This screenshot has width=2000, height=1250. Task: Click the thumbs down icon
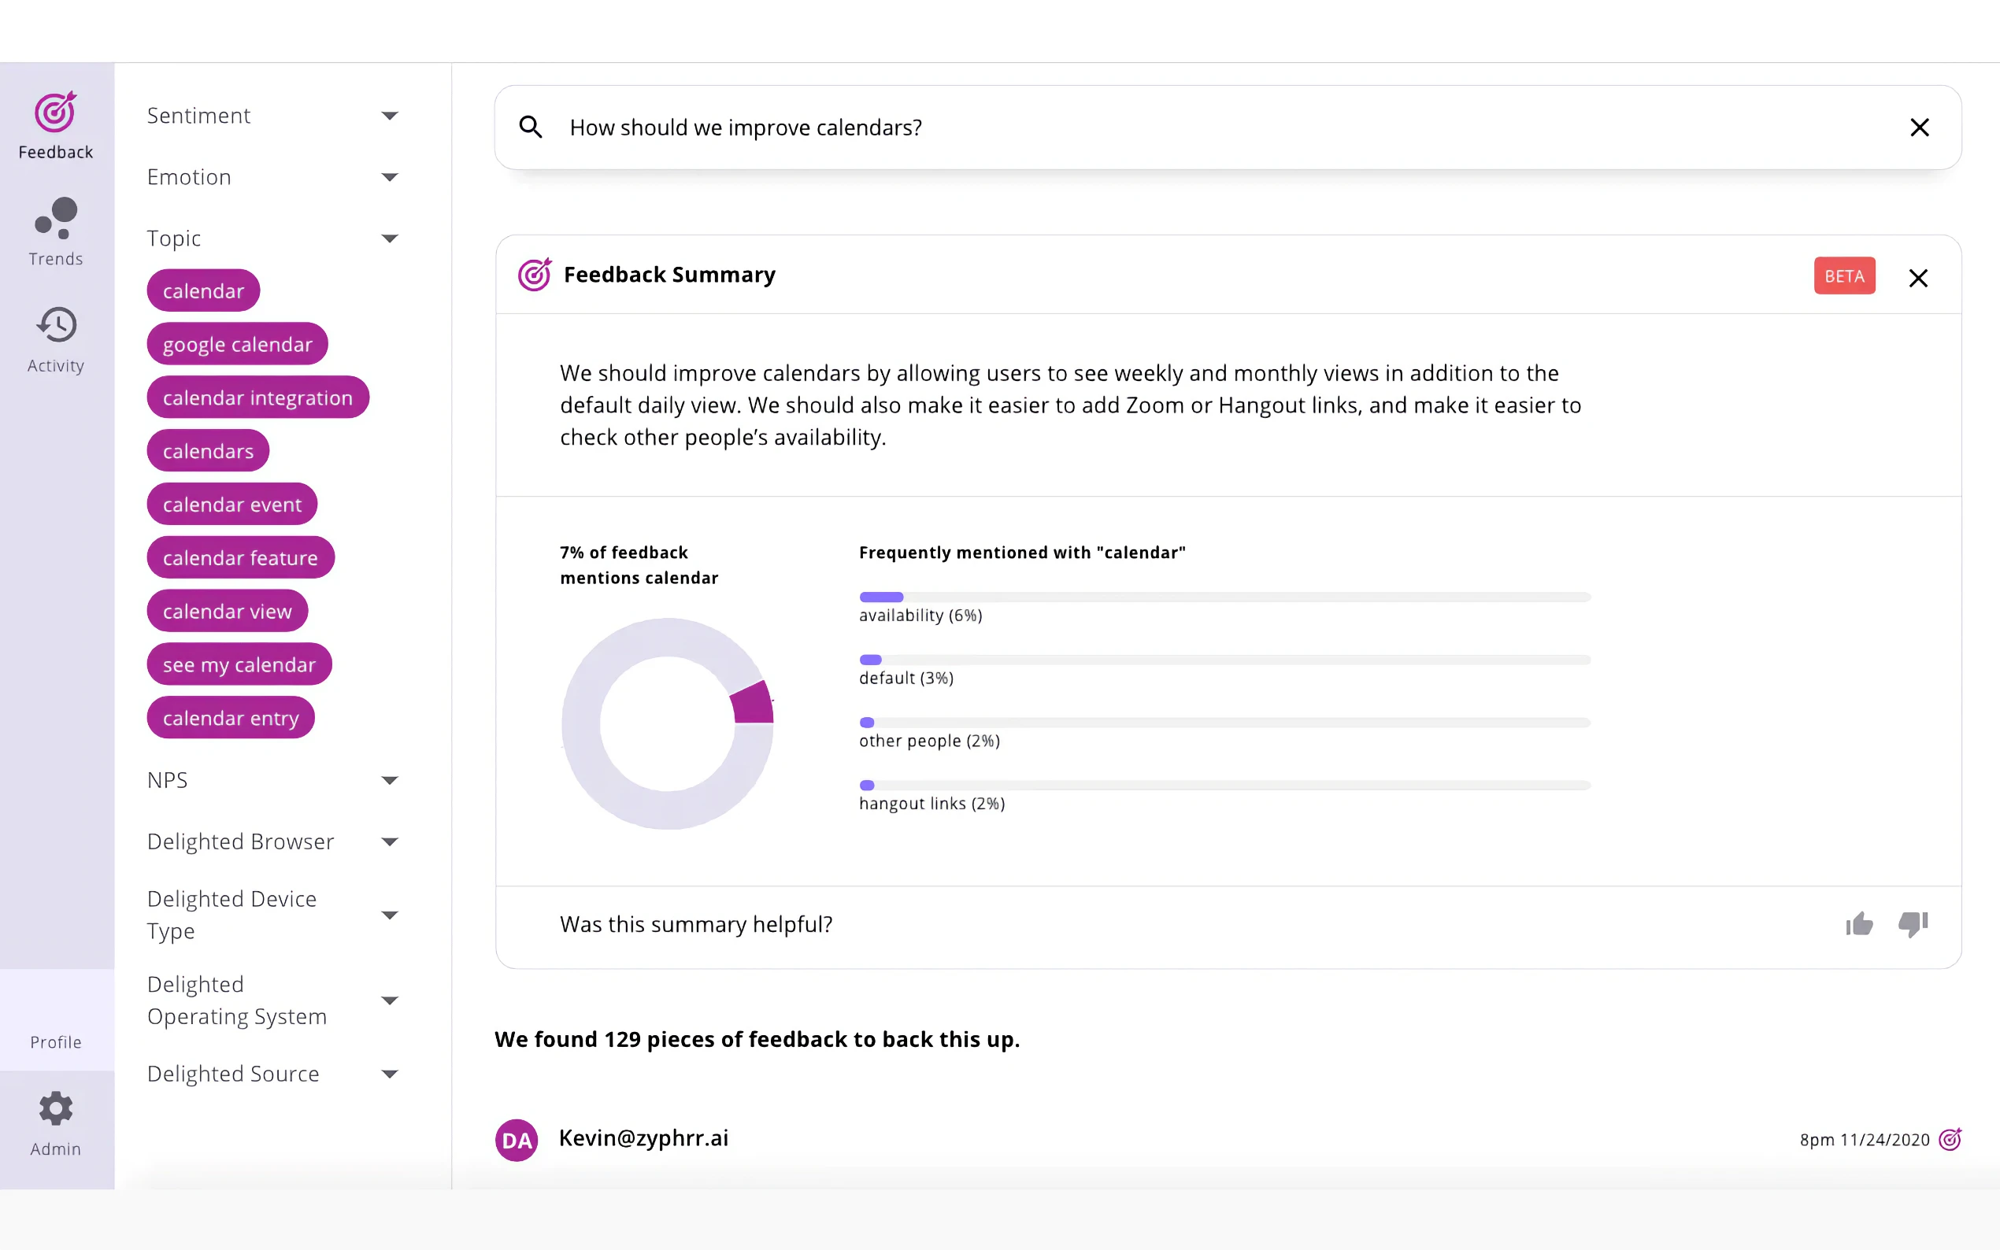(x=1913, y=923)
